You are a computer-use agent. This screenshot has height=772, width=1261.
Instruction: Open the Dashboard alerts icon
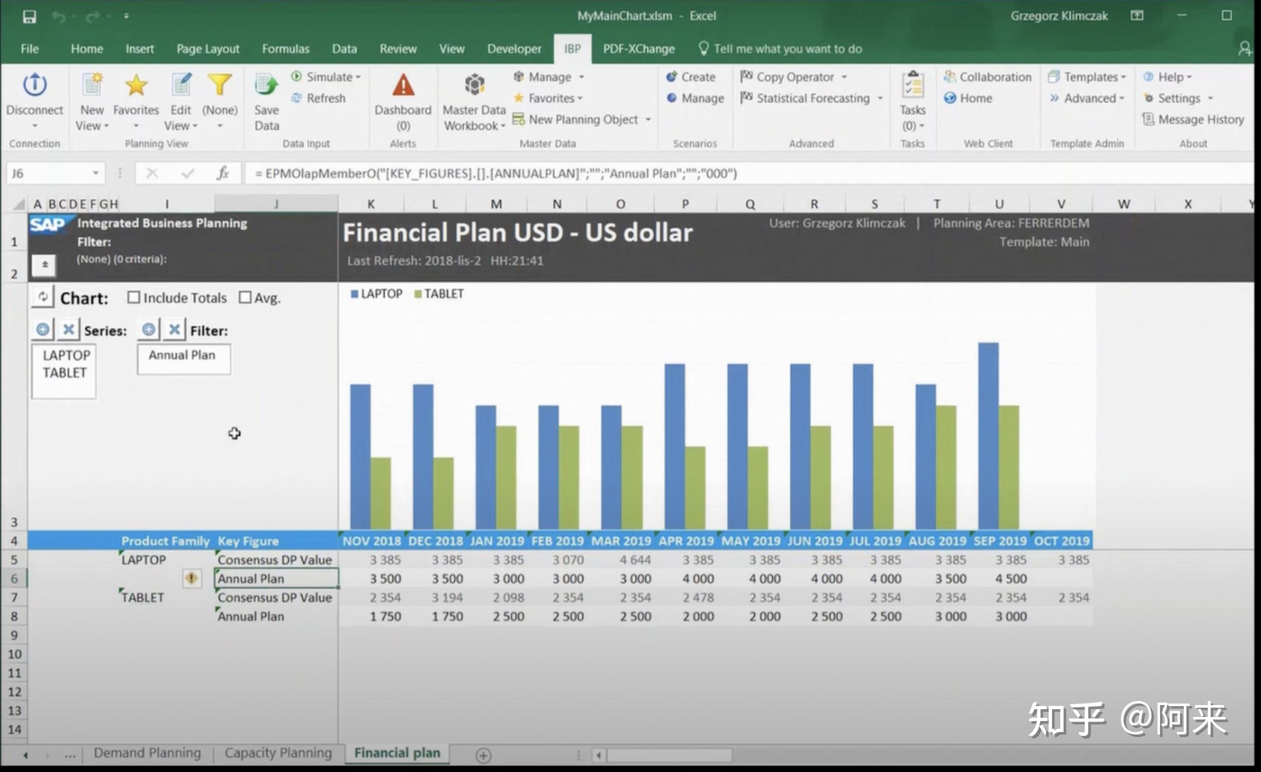403,85
